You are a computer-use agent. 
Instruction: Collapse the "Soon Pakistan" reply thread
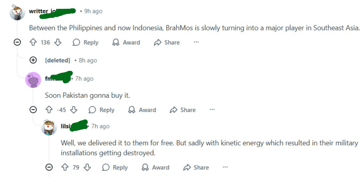point(33,110)
